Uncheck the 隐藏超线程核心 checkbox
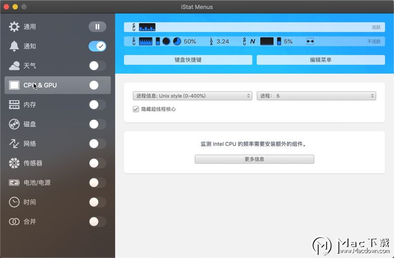Screen dimensions: 394x258 tap(136, 109)
